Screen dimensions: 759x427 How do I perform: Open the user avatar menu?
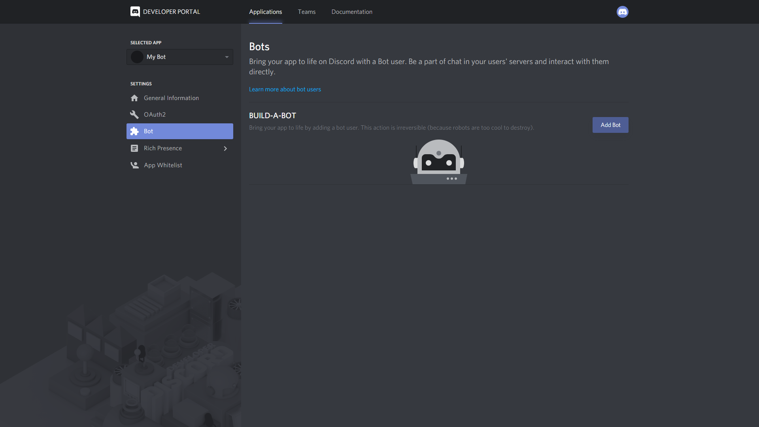click(x=622, y=12)
